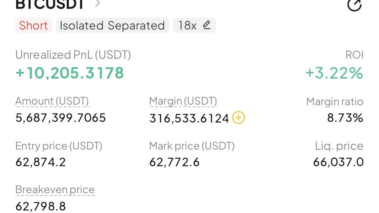Tap the Mark price value 62,772.6
Viewport: 379px width, 213px height.
pos(174,162)
